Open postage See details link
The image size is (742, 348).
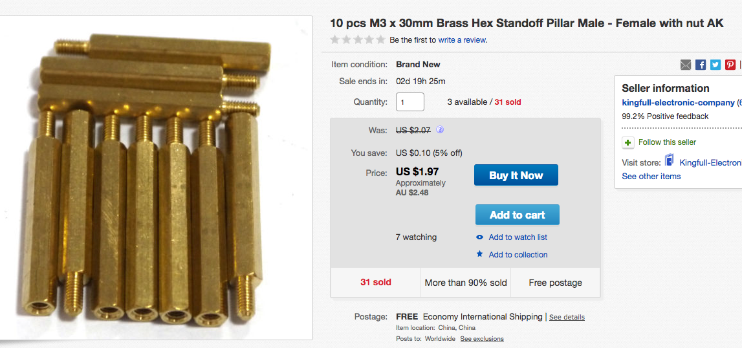click(567, 317)
